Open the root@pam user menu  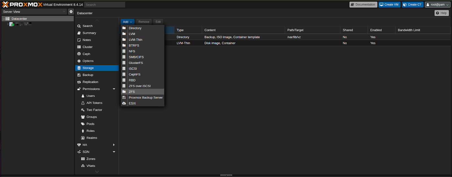(x=438, y=5)
